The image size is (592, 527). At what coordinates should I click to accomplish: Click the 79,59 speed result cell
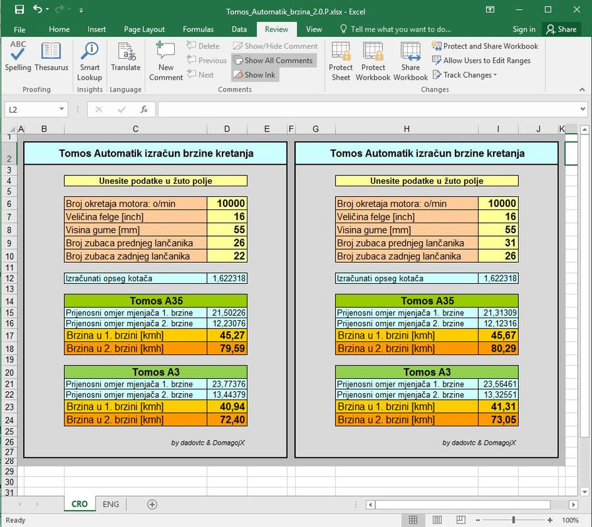tap(227, 348)
